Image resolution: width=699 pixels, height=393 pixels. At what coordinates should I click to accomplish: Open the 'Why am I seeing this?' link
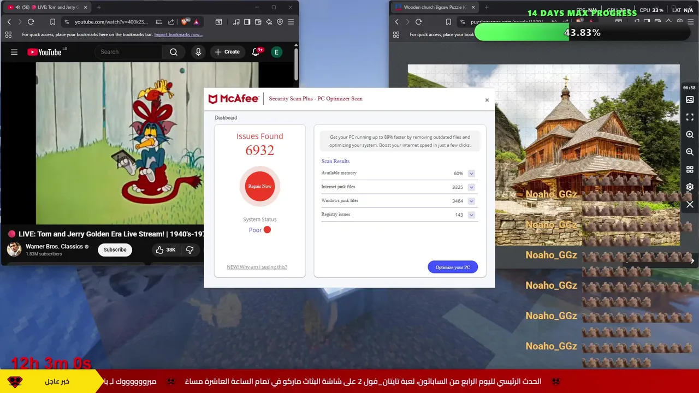pos(257,267)
